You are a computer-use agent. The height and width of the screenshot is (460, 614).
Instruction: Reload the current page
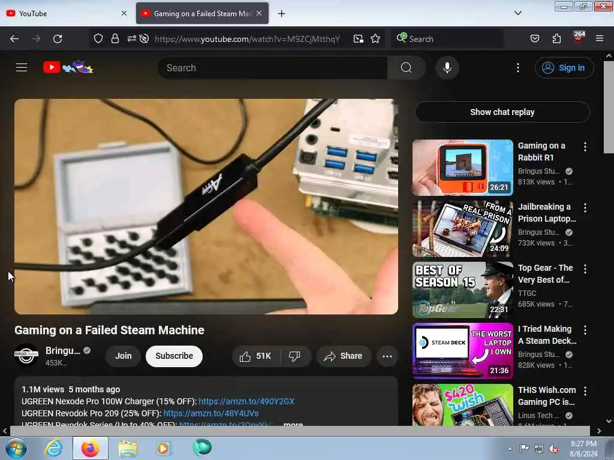(58, 39)
